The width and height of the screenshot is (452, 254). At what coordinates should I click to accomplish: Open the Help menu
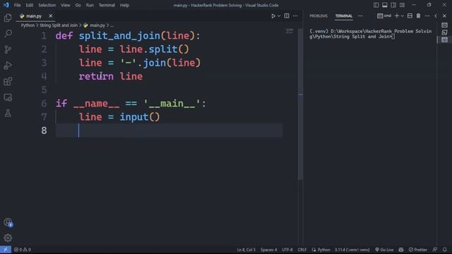pos(124,5)
